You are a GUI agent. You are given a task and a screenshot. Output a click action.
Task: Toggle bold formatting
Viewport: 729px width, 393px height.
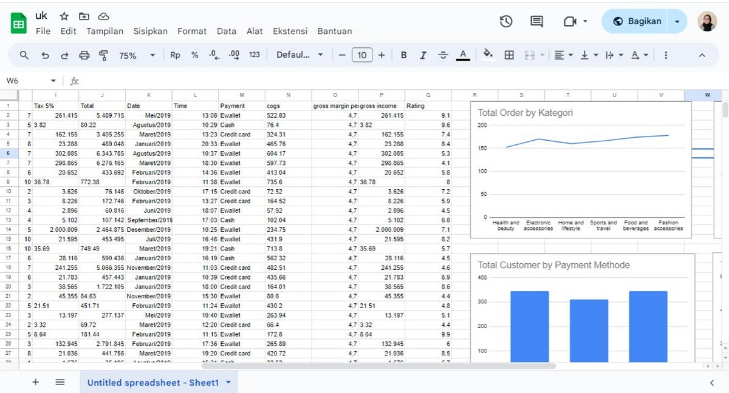[x=403, y=55]
